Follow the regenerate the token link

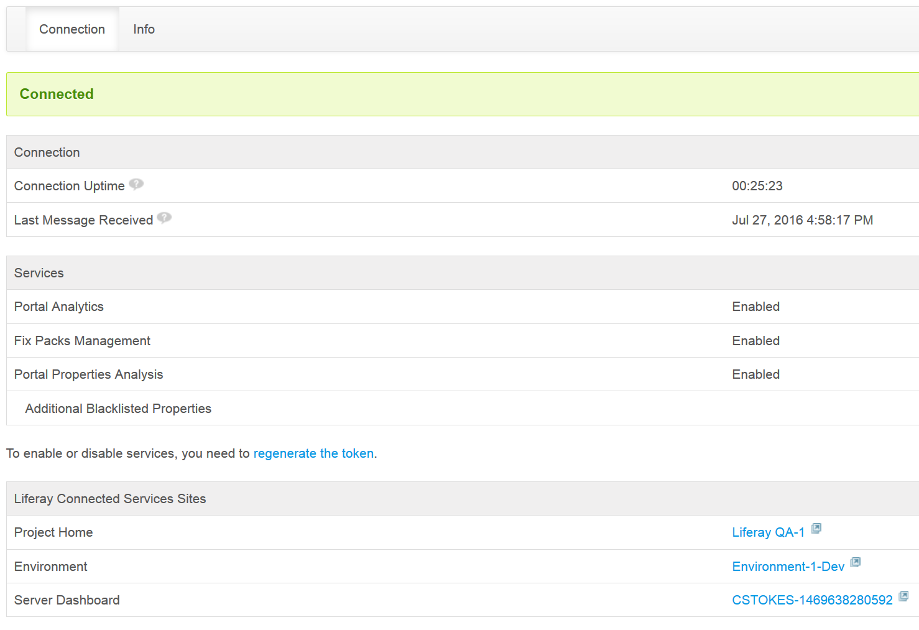point(313,453)
